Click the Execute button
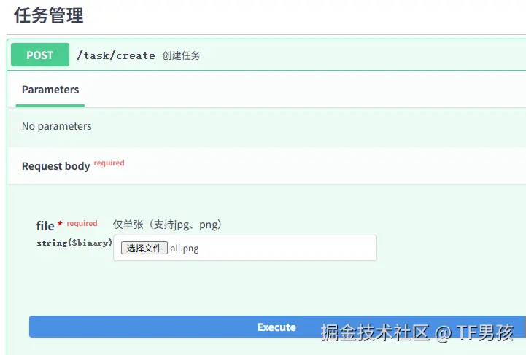This screenshot has width=526, height=355. click(x=277, y=327)
